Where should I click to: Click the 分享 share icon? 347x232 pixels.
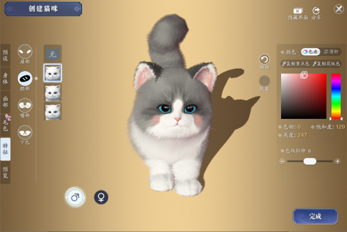click(316, 11)
